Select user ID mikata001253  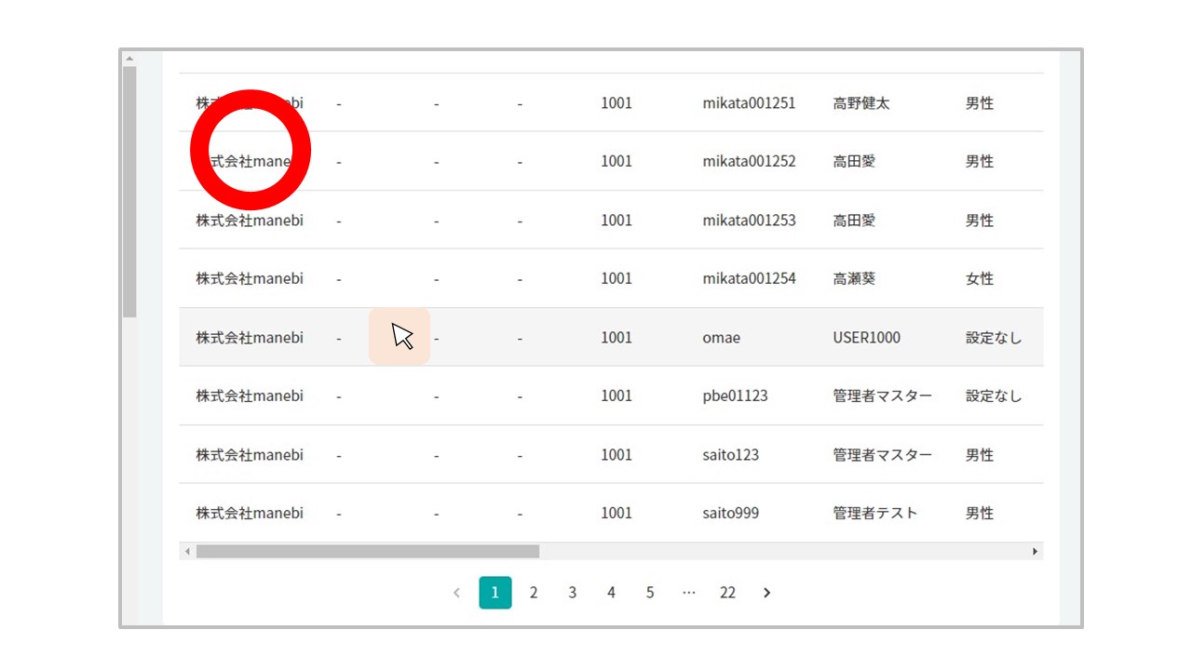coord(749,221)
